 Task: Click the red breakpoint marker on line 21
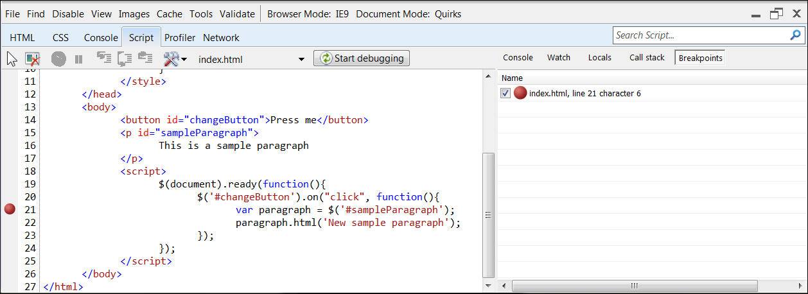point(10,209)
